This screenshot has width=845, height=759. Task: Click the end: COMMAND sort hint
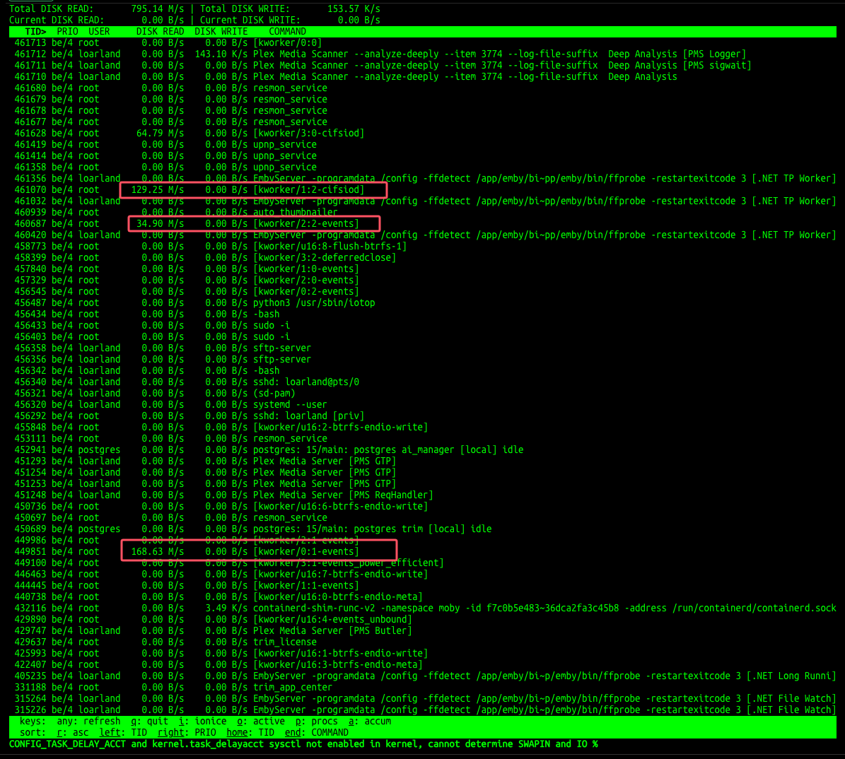pyautogui.click(x=316, y=733)
